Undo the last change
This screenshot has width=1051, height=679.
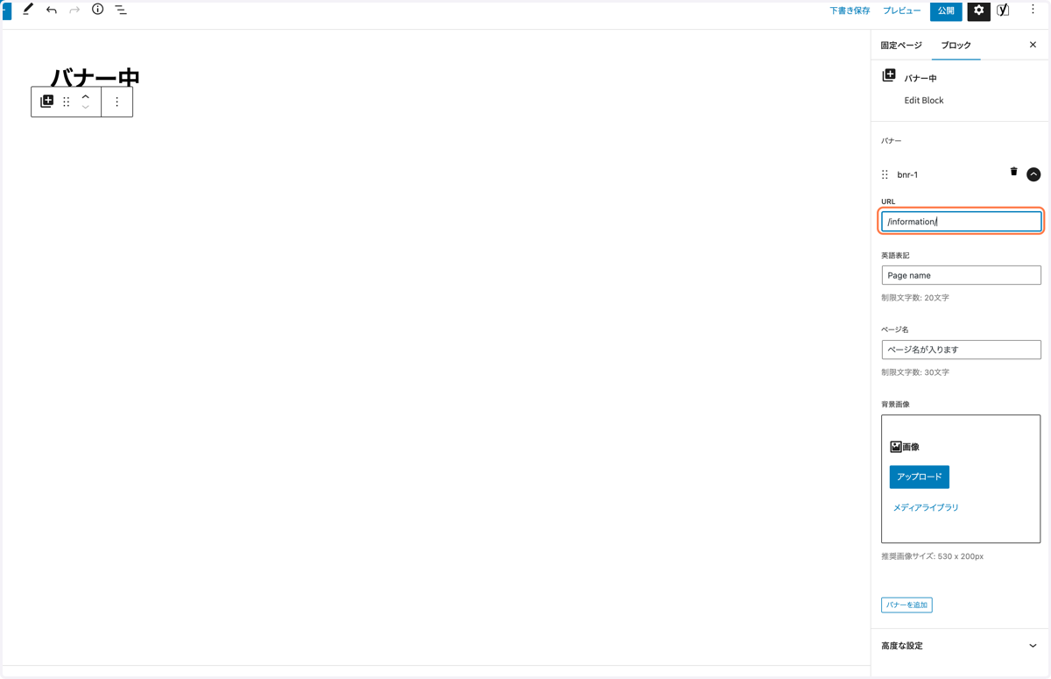(52, 10)
